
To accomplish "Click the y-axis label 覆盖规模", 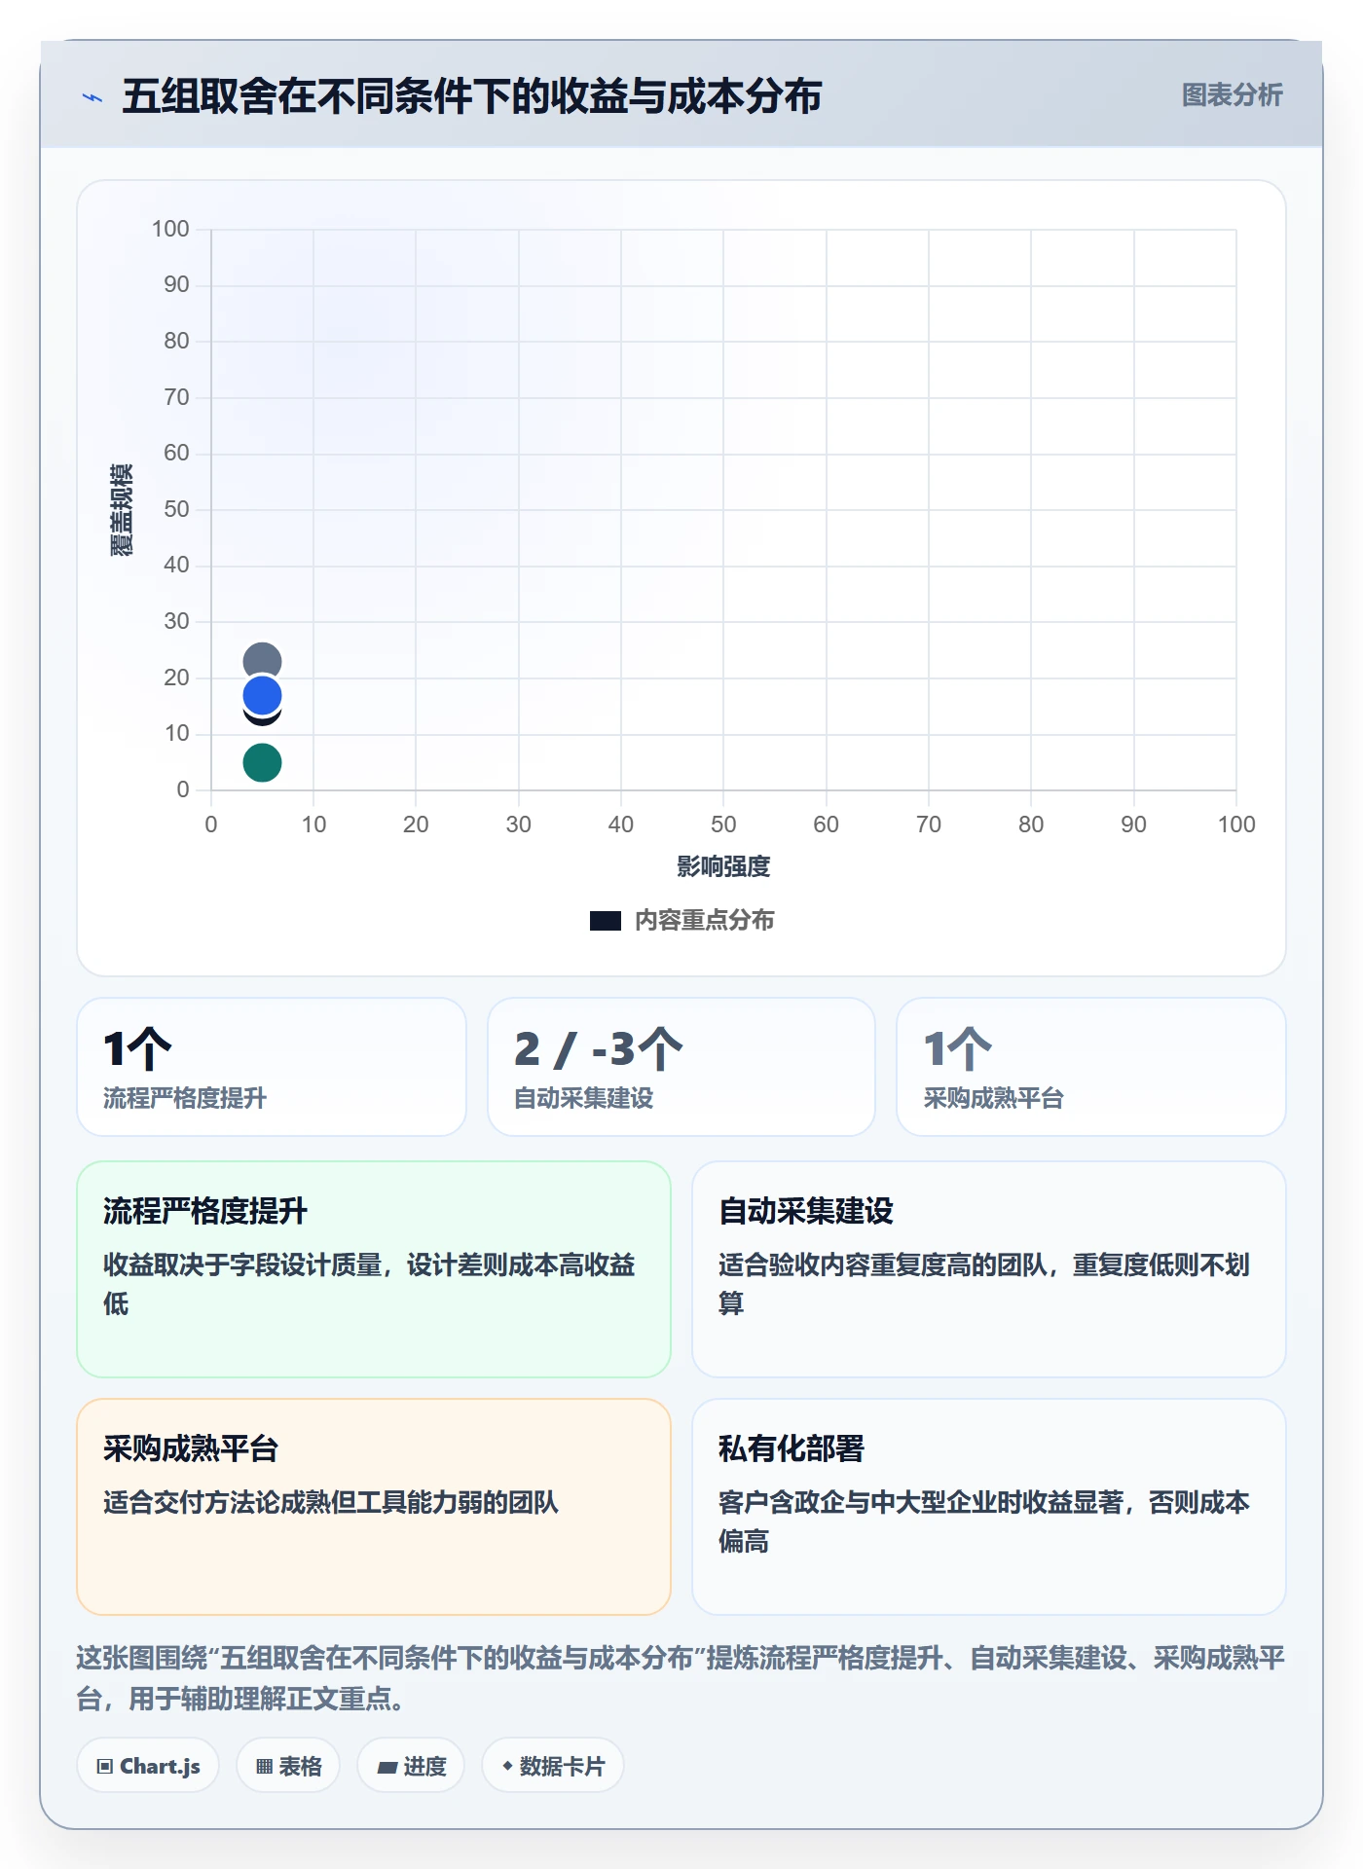I will [x=121, y=510].
